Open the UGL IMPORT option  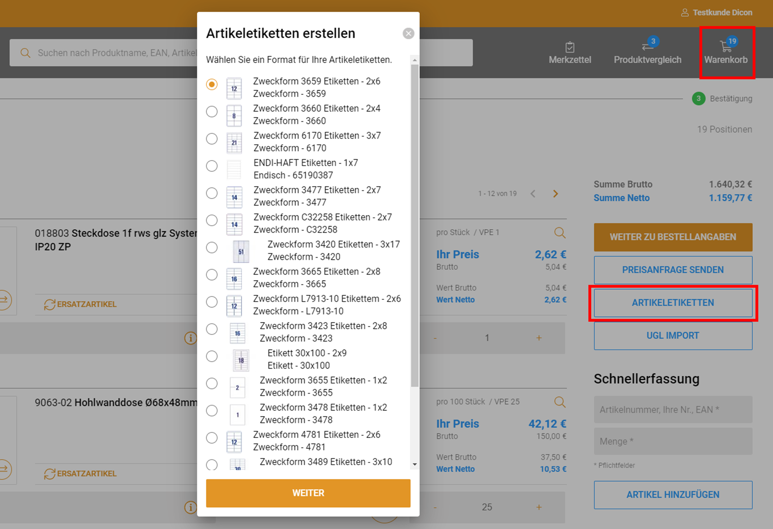673,336
